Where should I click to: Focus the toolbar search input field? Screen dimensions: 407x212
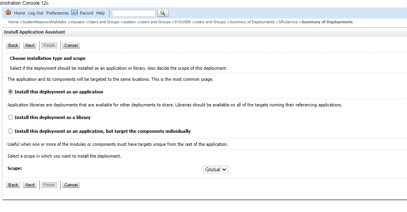coord(134,13)
